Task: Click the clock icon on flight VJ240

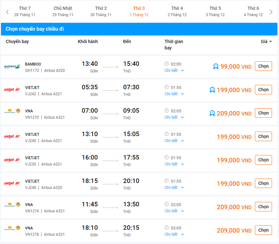Action: point(166,134)
